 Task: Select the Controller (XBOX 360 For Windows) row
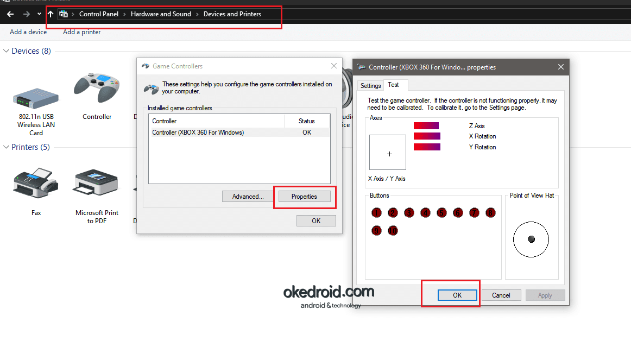click(240, 133)
